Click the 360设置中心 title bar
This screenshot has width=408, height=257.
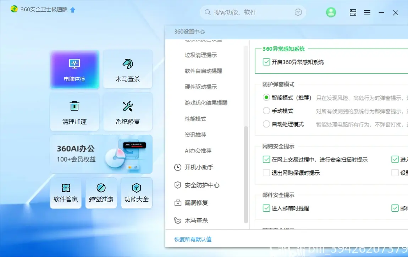(x=286, y=32)
